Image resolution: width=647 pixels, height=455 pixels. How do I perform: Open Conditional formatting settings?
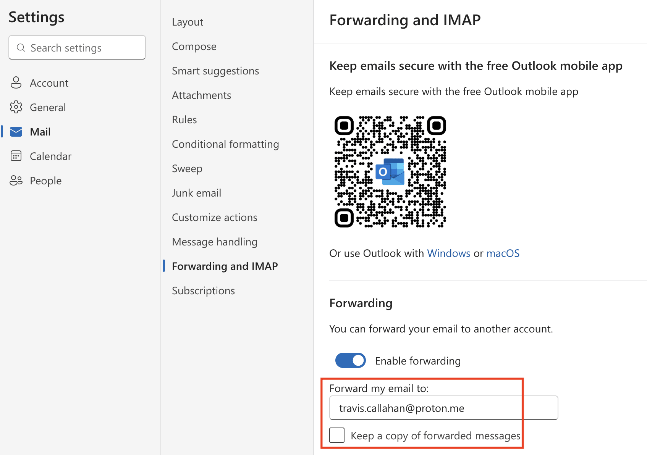point(225,144)
